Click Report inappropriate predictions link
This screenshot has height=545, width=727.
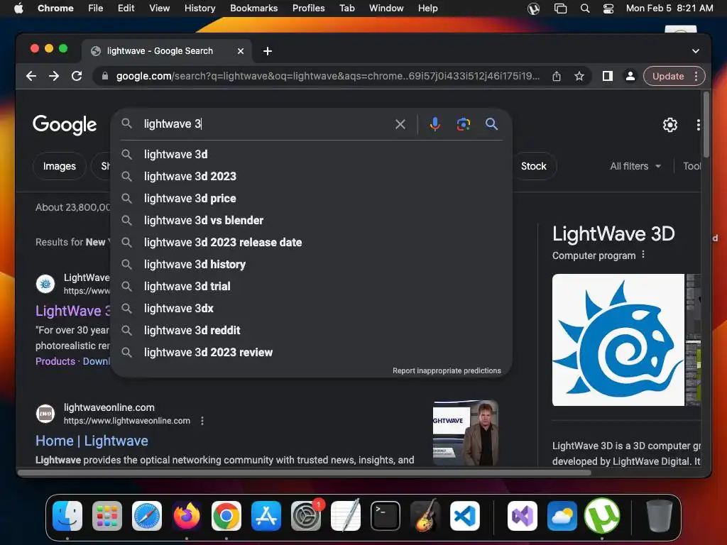447,370
